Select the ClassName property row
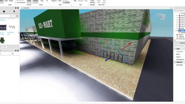The width and height of the screenshot is (185, 104). point(179,52)
